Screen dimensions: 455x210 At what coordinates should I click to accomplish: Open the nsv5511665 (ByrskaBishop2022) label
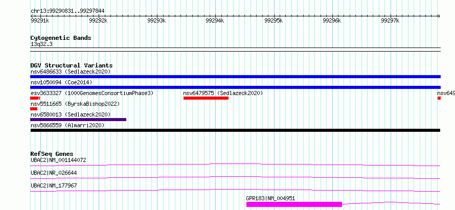75,104
